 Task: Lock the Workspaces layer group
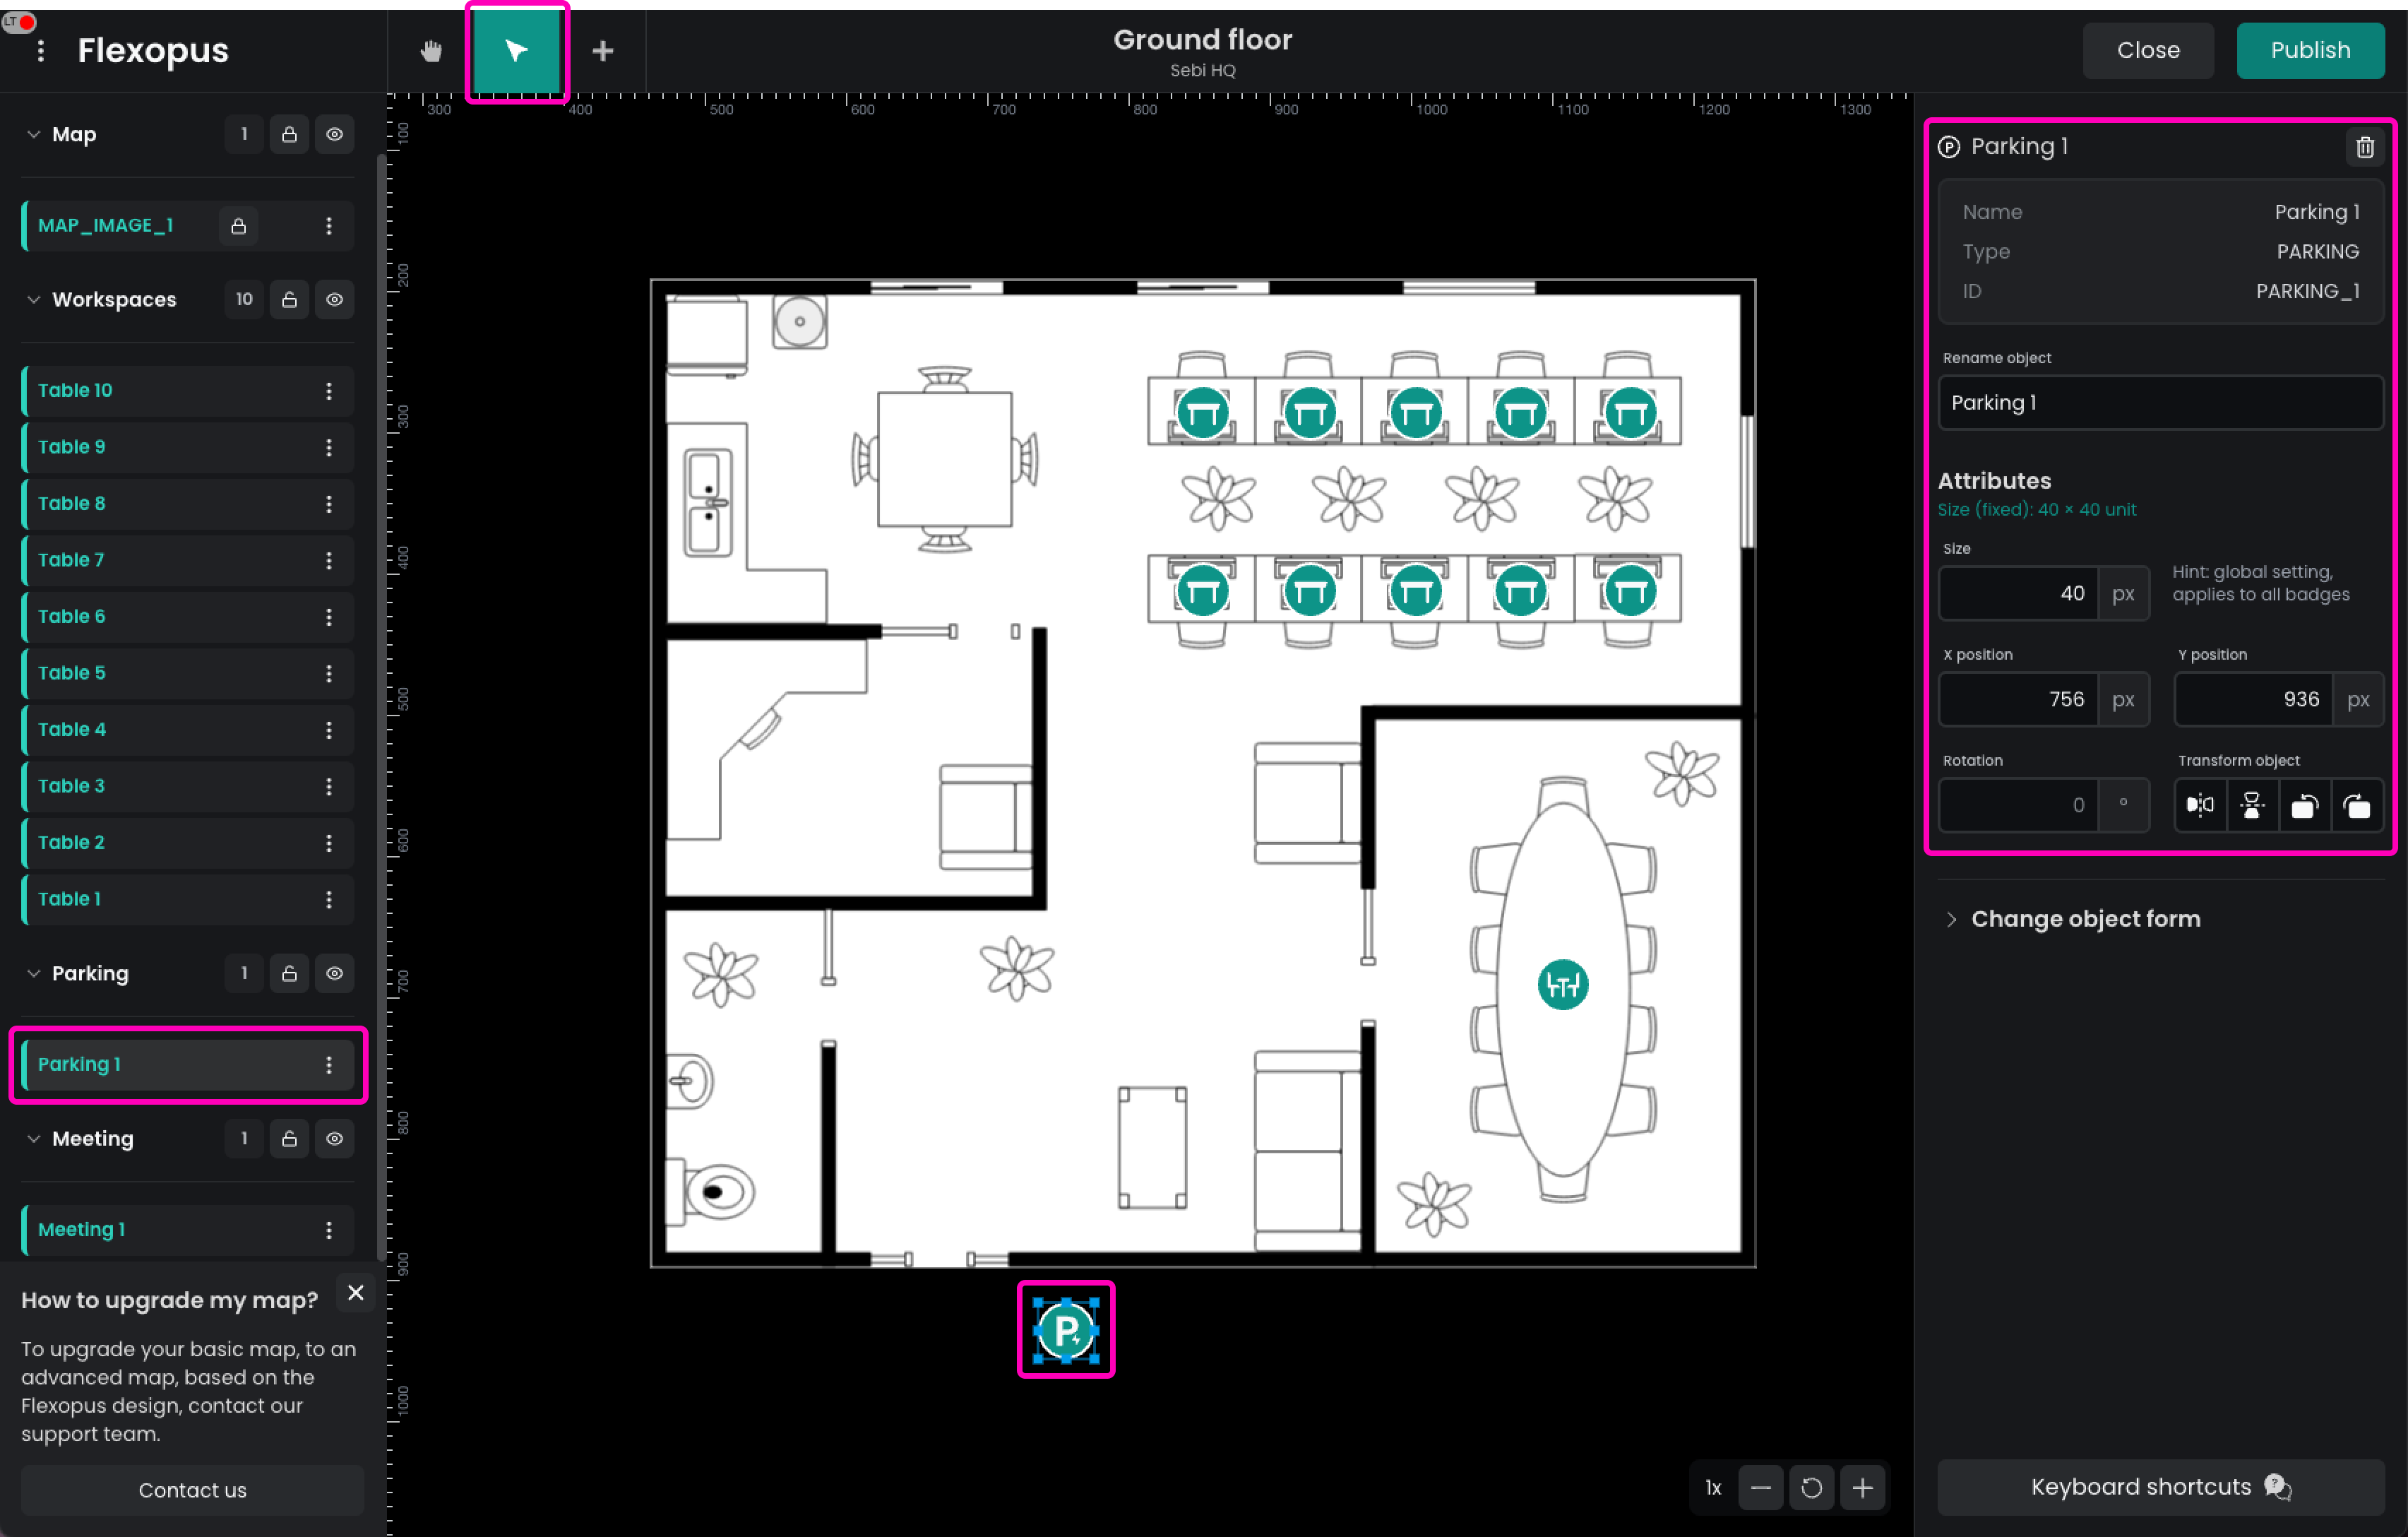click(x=289, y=299)
